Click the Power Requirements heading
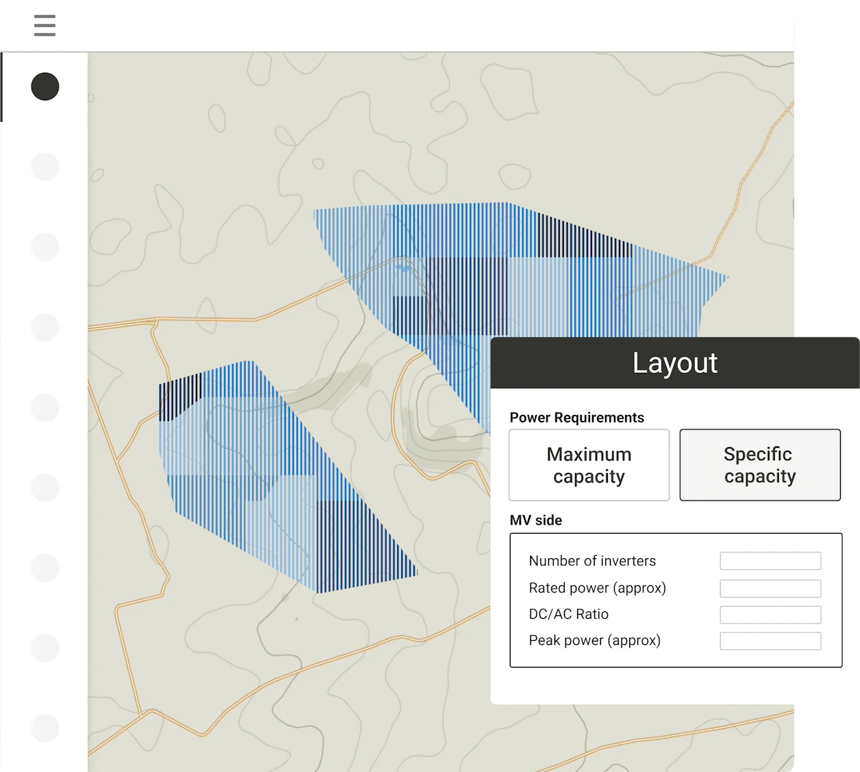 (577, 418)
